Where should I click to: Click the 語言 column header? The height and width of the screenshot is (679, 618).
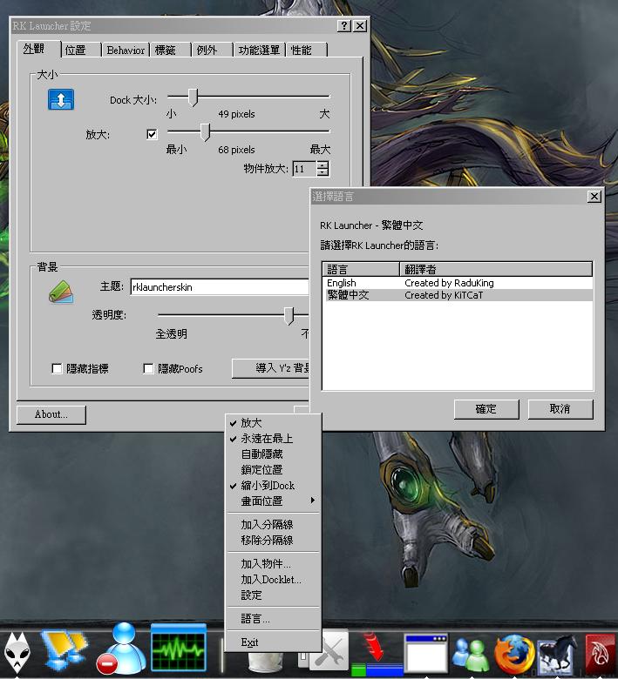tap(361, 269)
